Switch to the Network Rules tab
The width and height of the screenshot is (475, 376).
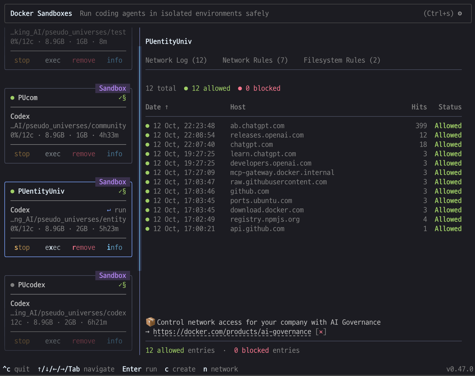click(255, 60)
